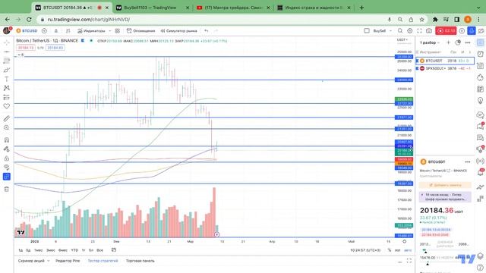Screen dimensions: 486x273
Task: Enter fullscreen chart mode
Action: (419, 30)
